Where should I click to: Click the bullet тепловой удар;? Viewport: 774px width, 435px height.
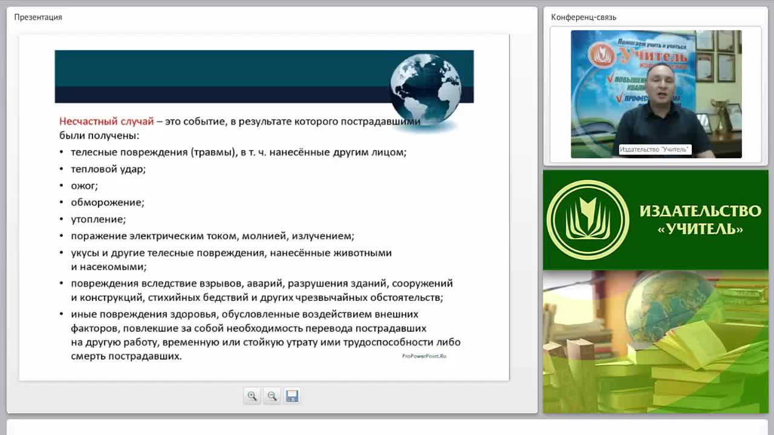coord(108,169)
